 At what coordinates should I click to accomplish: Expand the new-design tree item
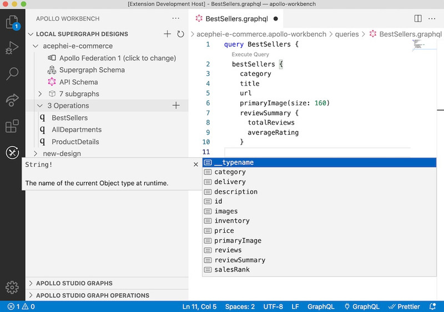[36, 154]
